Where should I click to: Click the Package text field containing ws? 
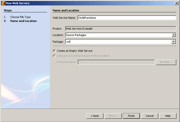(x=118, y=42)
